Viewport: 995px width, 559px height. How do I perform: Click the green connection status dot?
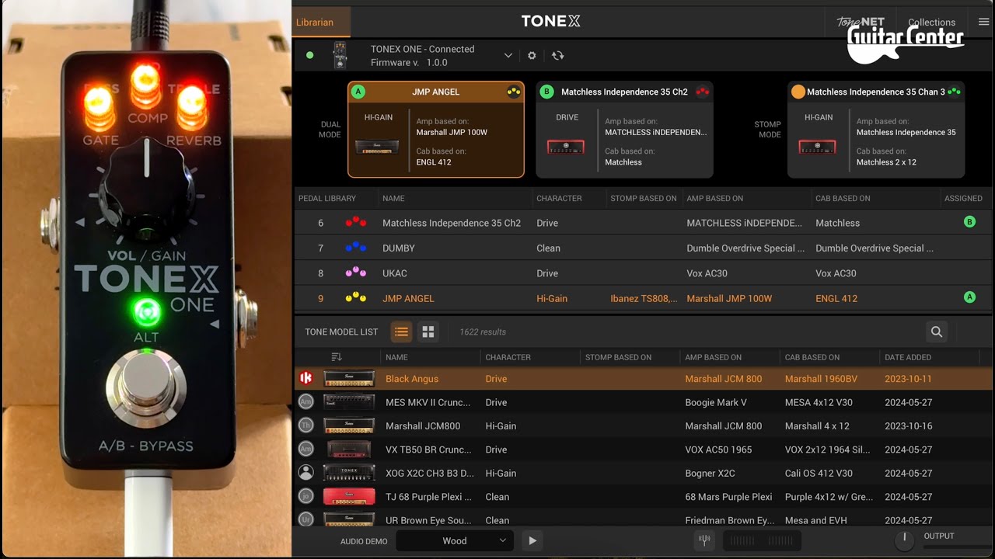310,56
